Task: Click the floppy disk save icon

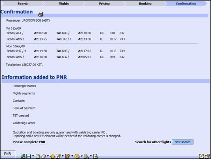Action: click(28, 156)
